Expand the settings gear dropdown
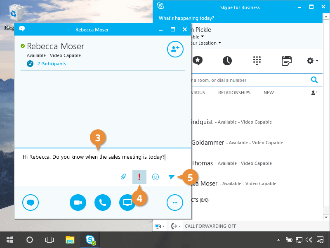 point(312,61)
